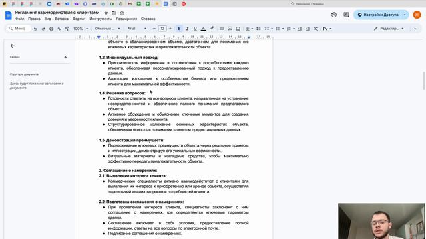Click the decrease indent icon

(300, 29)
